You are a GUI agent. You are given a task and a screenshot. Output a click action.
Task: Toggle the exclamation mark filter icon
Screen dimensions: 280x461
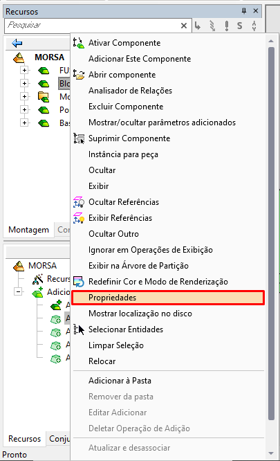tap(227, 26)
